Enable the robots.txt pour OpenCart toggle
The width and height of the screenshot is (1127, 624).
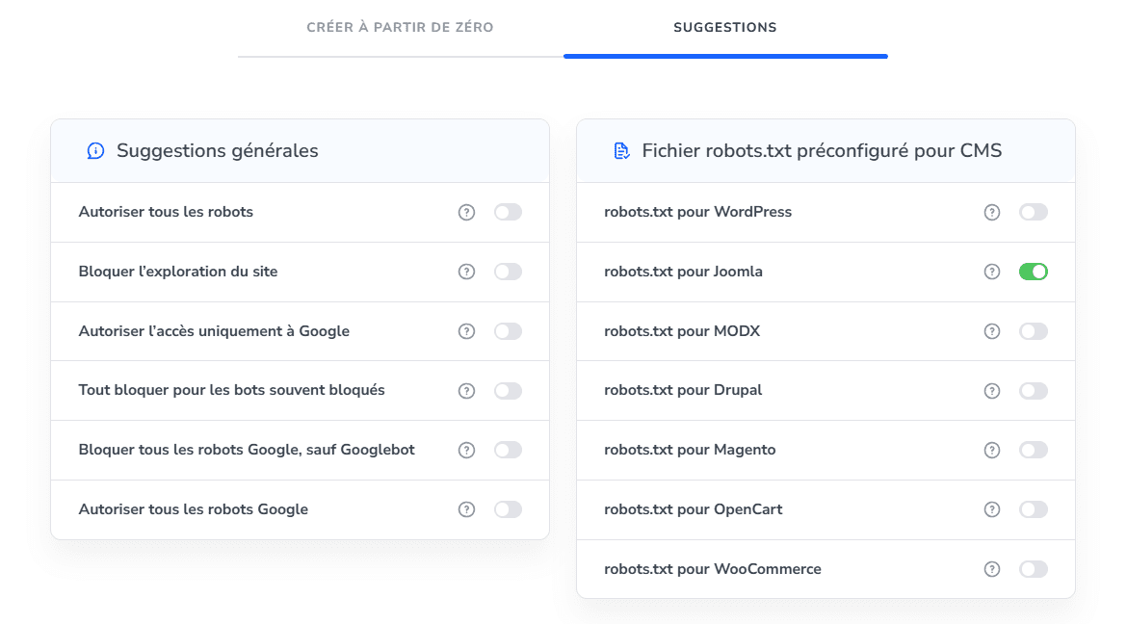point(1034,509)
